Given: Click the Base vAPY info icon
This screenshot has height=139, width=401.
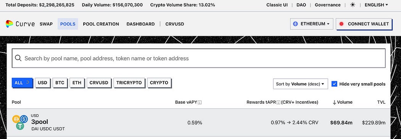Looking at the screenshot, I should coord(200,103).
